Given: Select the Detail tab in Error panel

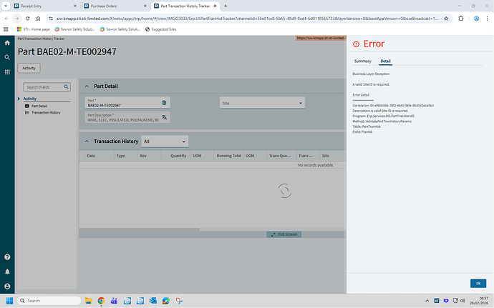Looking at the screenshot, I should coord(385,61).
